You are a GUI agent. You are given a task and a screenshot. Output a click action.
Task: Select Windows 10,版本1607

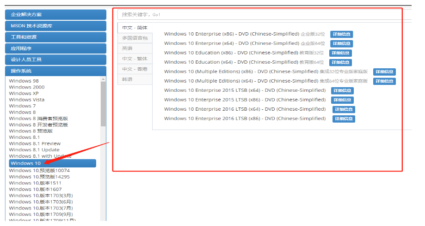click(35, 189)
